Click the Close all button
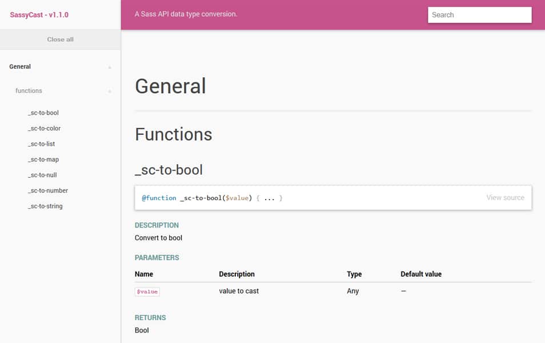This screenshot has height=343, width=545. click(x=59, y=39)
